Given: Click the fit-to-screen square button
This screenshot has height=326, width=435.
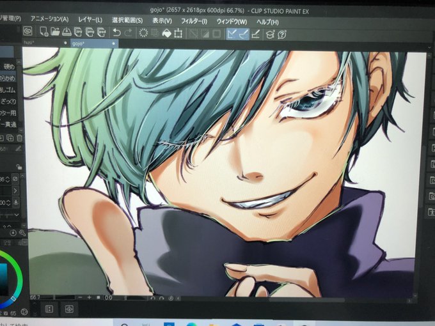Looking at the screenshot, I should pos(98,297).
